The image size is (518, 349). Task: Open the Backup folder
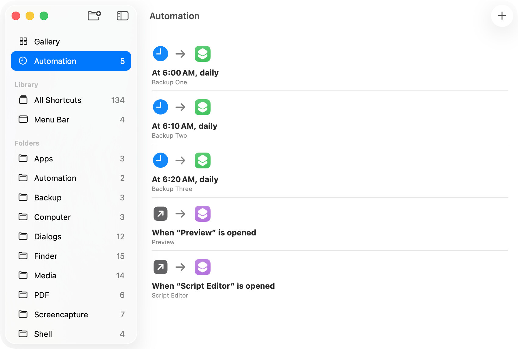[71, 197]
